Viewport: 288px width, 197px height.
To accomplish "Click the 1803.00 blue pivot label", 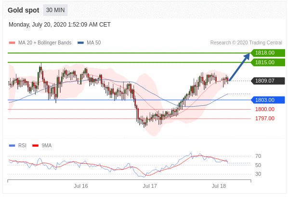I will [x=268, y=100].
